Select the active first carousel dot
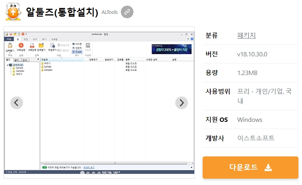Viewport: 302px width, 185px height. [x=82, y=173]
